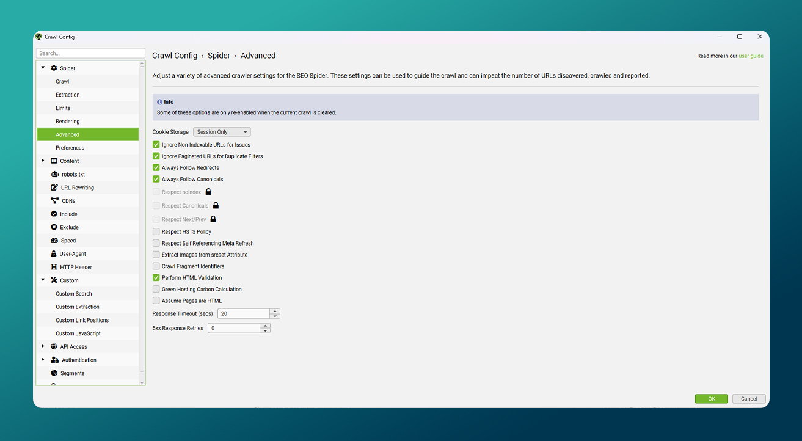Expand the Content tree section
Screen dimensions: 802x441
43,161
